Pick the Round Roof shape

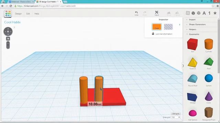(192, 79)
